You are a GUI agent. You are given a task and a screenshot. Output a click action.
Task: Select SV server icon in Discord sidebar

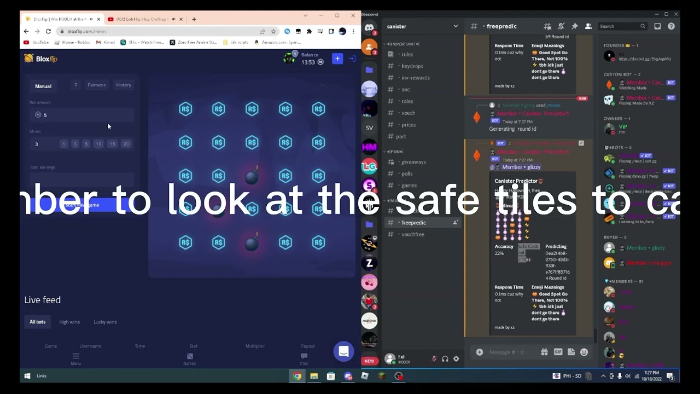pyautogui.click(x=369, y=128)
